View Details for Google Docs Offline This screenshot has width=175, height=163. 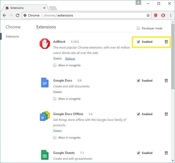(x=57, y=131)
